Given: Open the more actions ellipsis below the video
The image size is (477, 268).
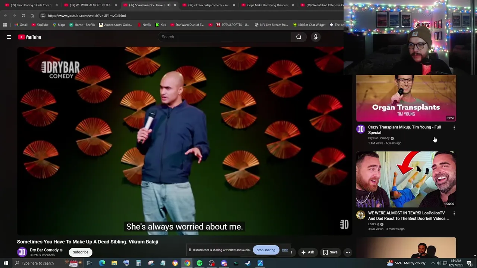Looking at the screenshot, I should pos(347,252).
